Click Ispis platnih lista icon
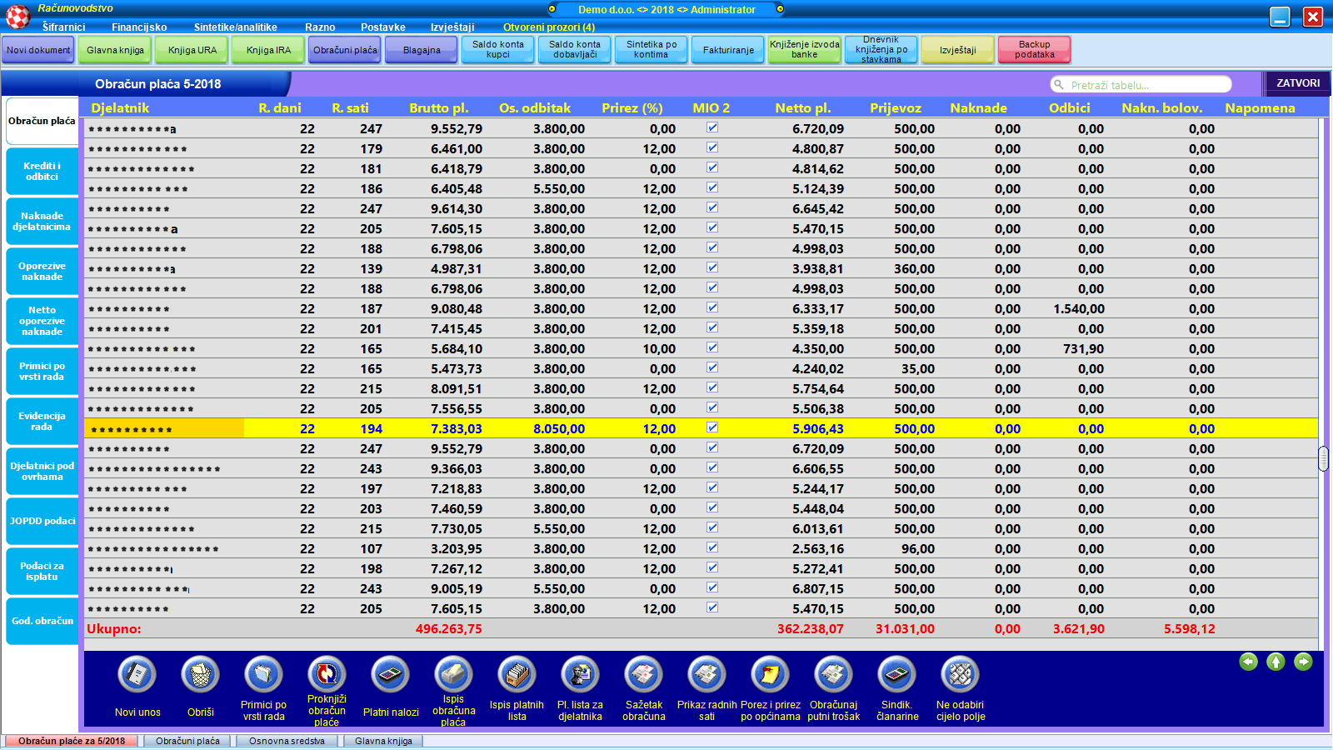The image size is (1333, 750). click(x=517, y=675)
